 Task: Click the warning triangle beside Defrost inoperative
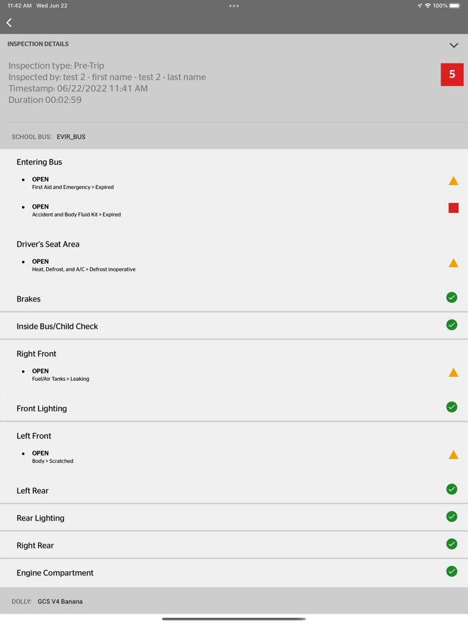(453, 263)
